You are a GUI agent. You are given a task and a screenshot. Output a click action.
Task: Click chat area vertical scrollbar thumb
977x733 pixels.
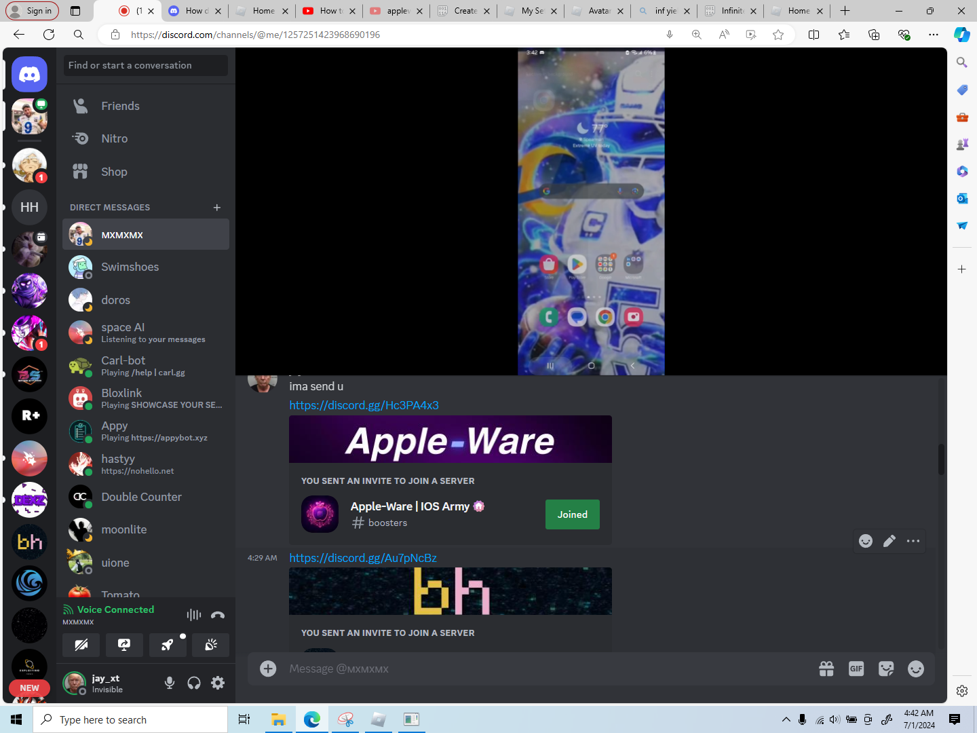click(x=941, y=459)
